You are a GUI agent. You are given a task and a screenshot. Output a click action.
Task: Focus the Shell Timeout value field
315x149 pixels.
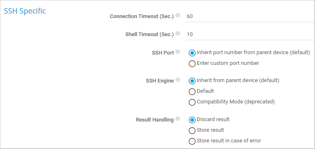[x=250, y=34]
